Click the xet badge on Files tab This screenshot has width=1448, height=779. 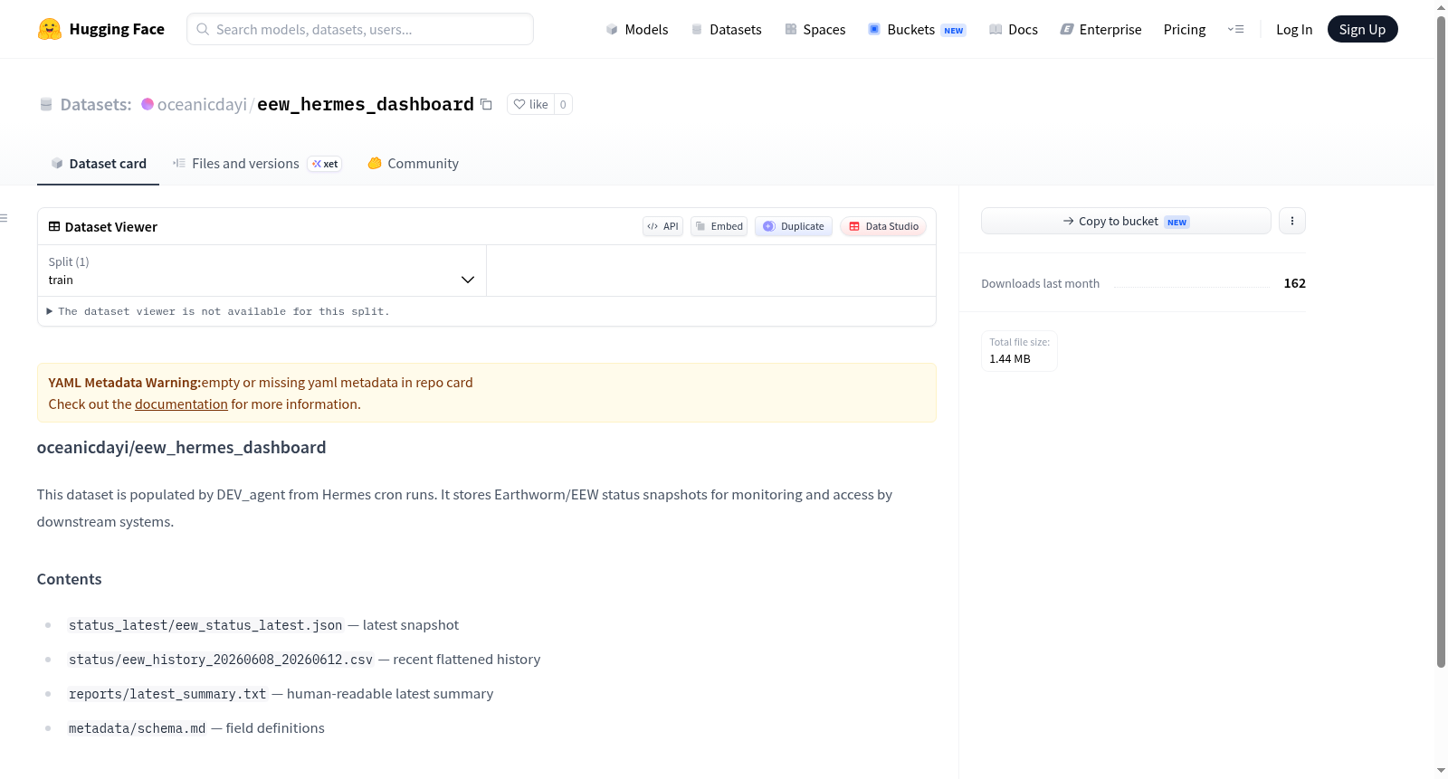325,164
